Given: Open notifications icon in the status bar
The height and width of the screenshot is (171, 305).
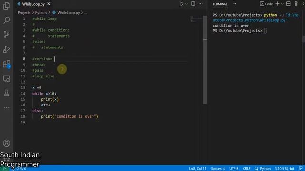Looking at the screenshot, I should (301, 168).
